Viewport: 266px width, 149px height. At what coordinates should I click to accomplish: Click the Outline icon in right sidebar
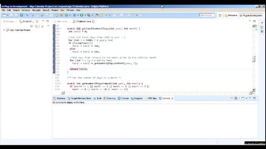262,27
